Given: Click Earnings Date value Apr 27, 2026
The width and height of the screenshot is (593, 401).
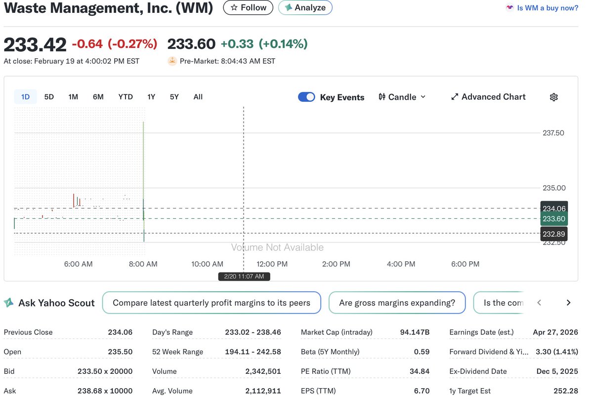Looking at the screenshot, I should point(555,332).
